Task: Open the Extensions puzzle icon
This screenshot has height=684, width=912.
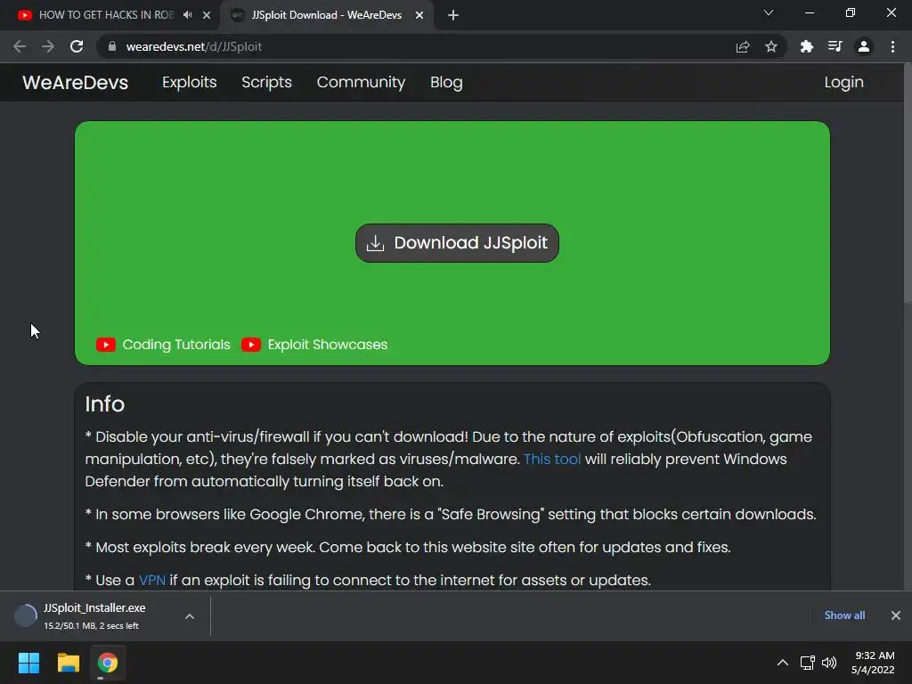Action: (806, 46)
